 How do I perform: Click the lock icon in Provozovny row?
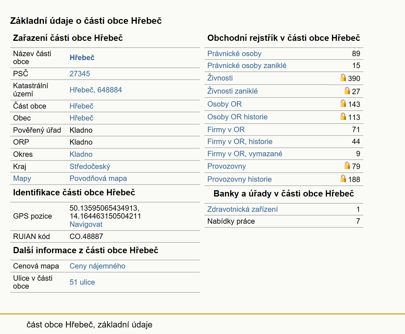(347, 165)
